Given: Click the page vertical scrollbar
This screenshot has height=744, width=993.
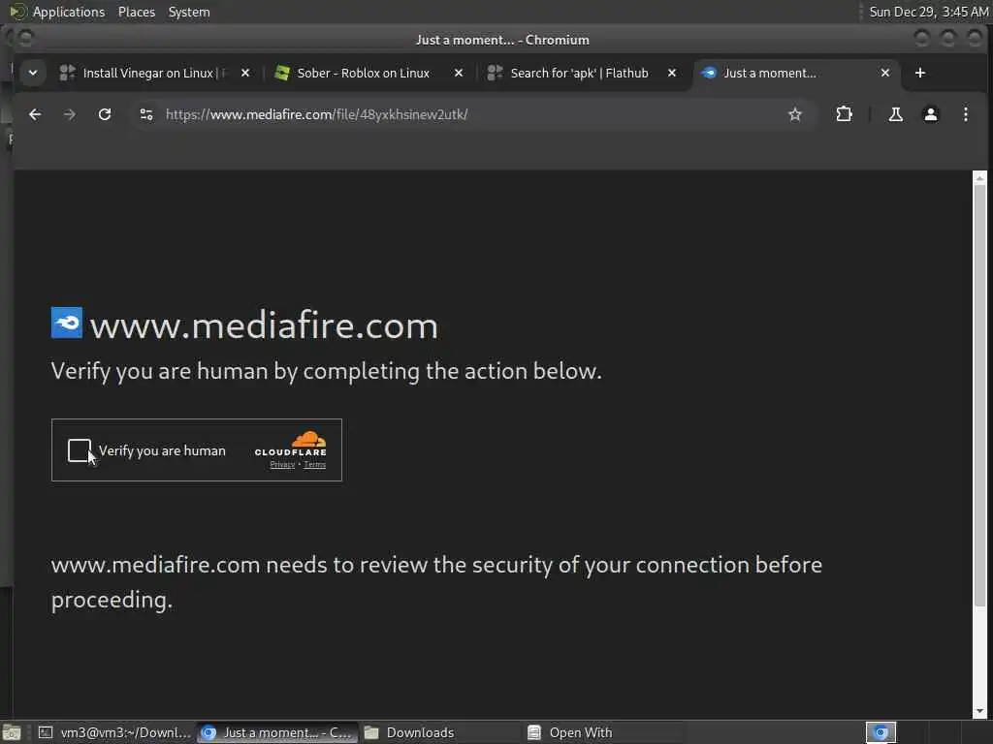Looking at the screenshot, I should pyautogui.click(x=979, y=395).
